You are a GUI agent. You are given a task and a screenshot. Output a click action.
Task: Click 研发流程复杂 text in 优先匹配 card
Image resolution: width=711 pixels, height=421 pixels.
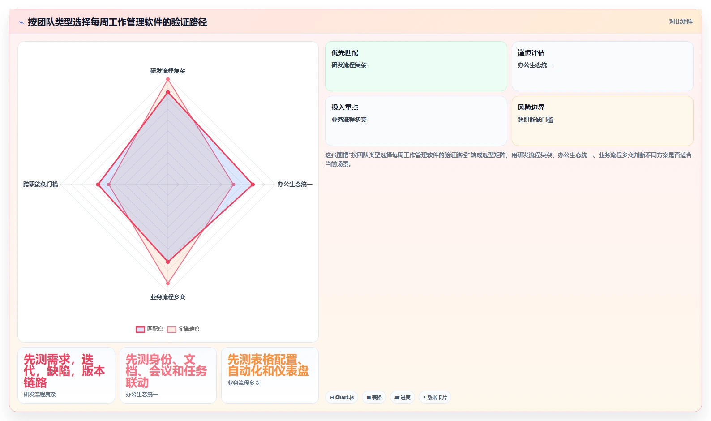pyautogui.click(x=349, y=65)
